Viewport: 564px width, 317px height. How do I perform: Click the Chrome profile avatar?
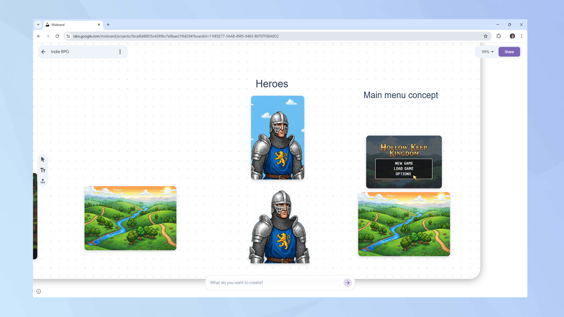point(512,36)
